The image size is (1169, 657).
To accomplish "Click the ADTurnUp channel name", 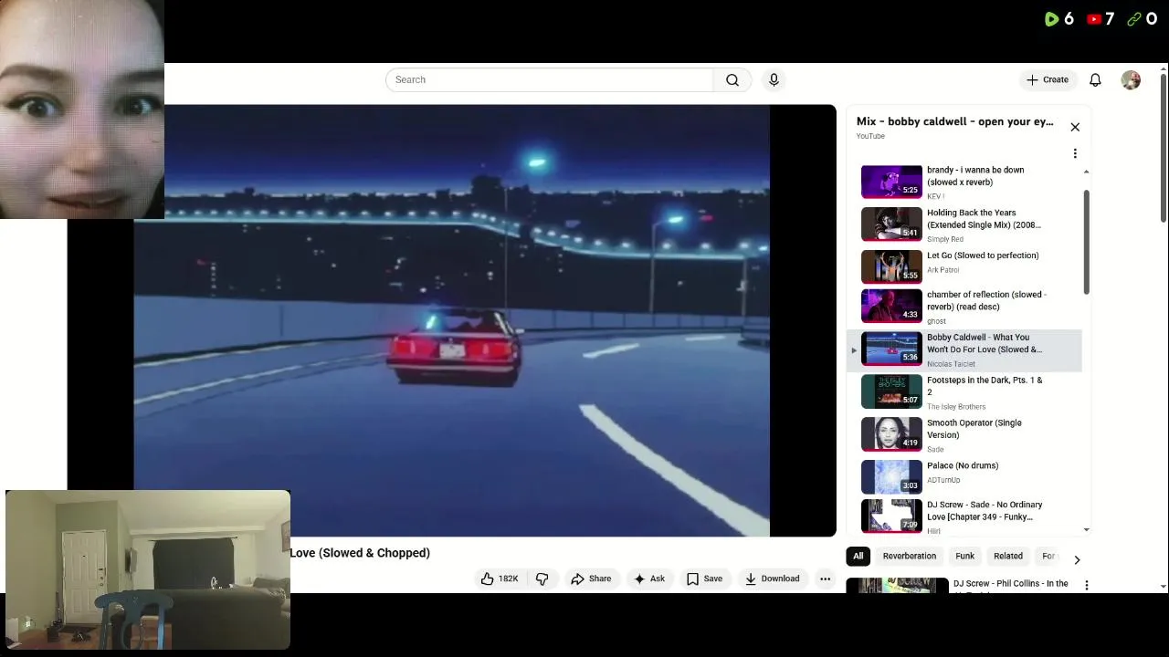I will (x=943, y=480).
